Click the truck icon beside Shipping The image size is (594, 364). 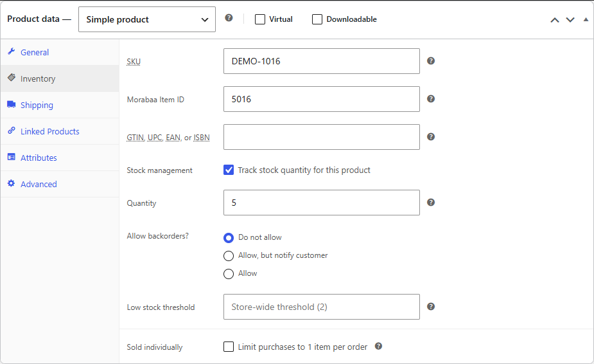point(12,104)
